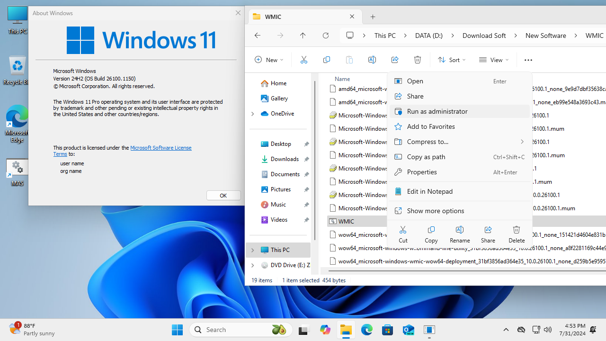Click Rename in the context menu bottom row
Viewport: 606px width, 341px height.
pyautogui.click(x=460, y=234)
